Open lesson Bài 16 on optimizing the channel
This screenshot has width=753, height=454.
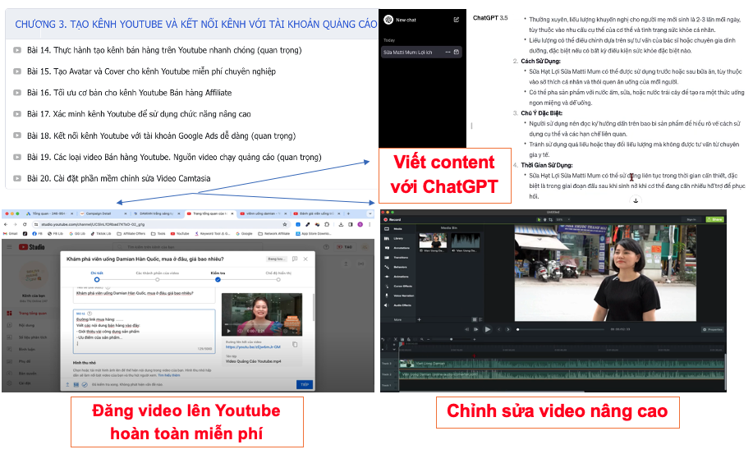[129, 93]
